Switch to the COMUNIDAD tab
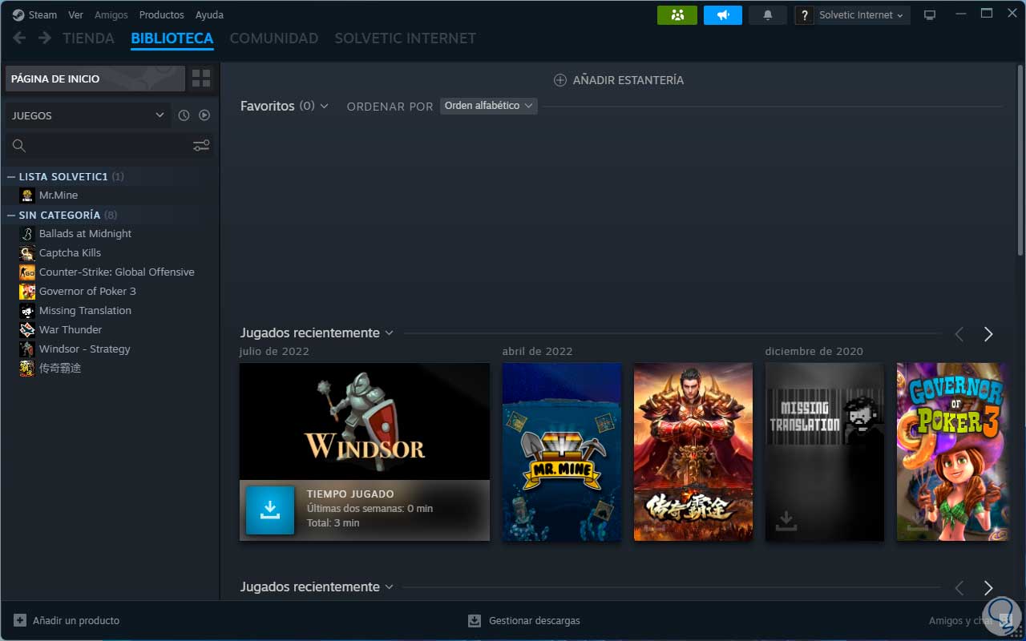 (x=274, y=38)
